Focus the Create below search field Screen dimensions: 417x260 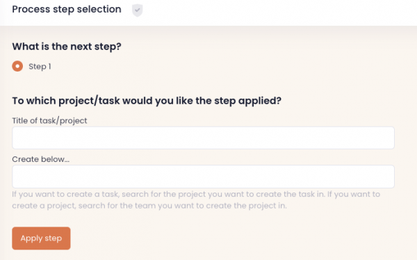[203, 177]
